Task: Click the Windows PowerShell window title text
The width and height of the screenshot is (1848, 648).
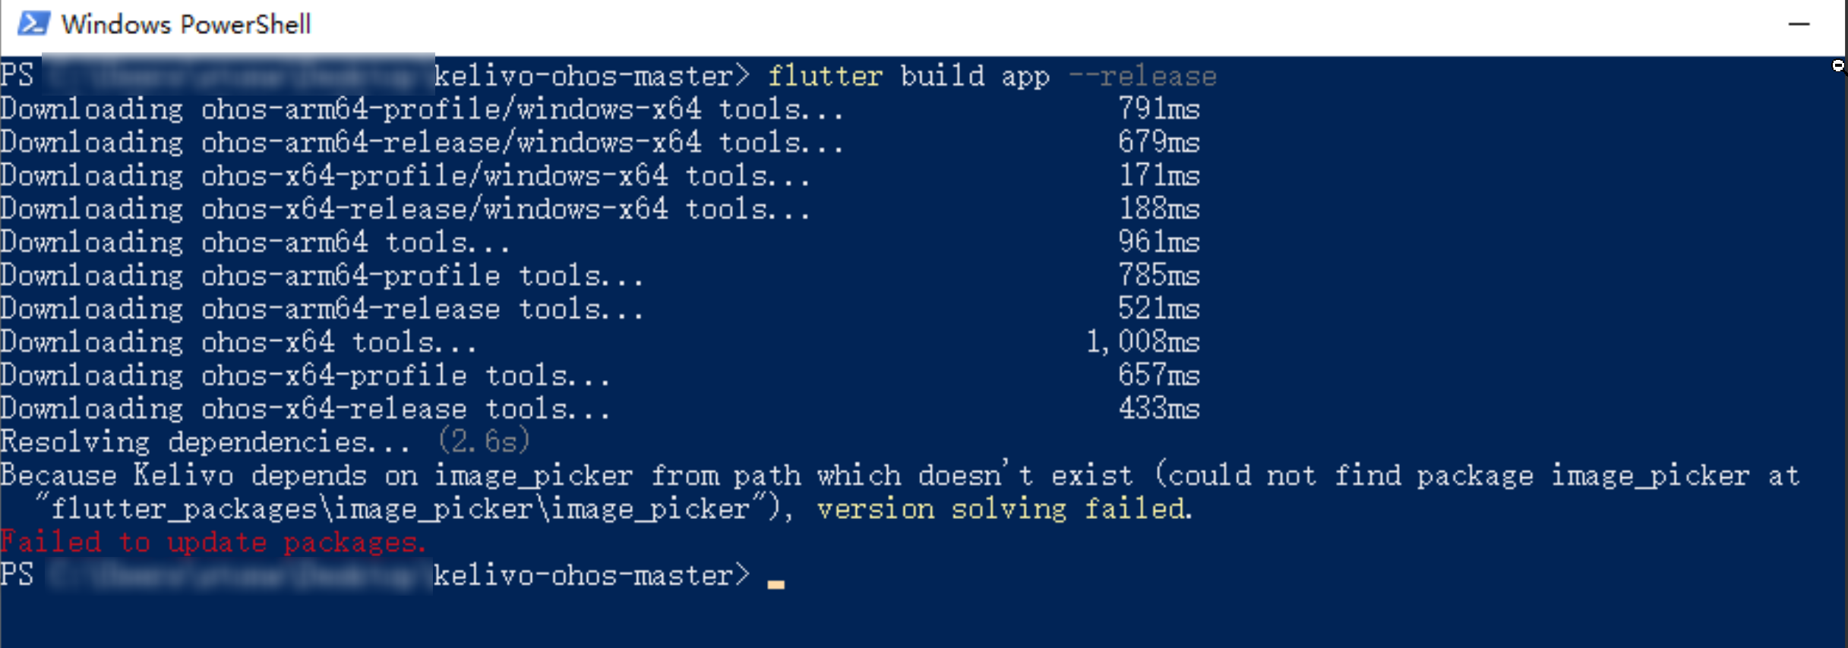Action: [x=186, y=24]
